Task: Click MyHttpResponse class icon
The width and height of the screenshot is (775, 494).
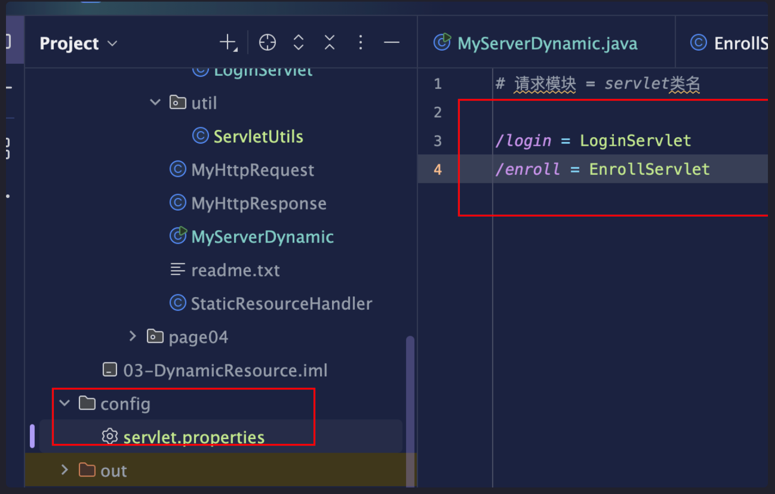Action: pos(177,202)
